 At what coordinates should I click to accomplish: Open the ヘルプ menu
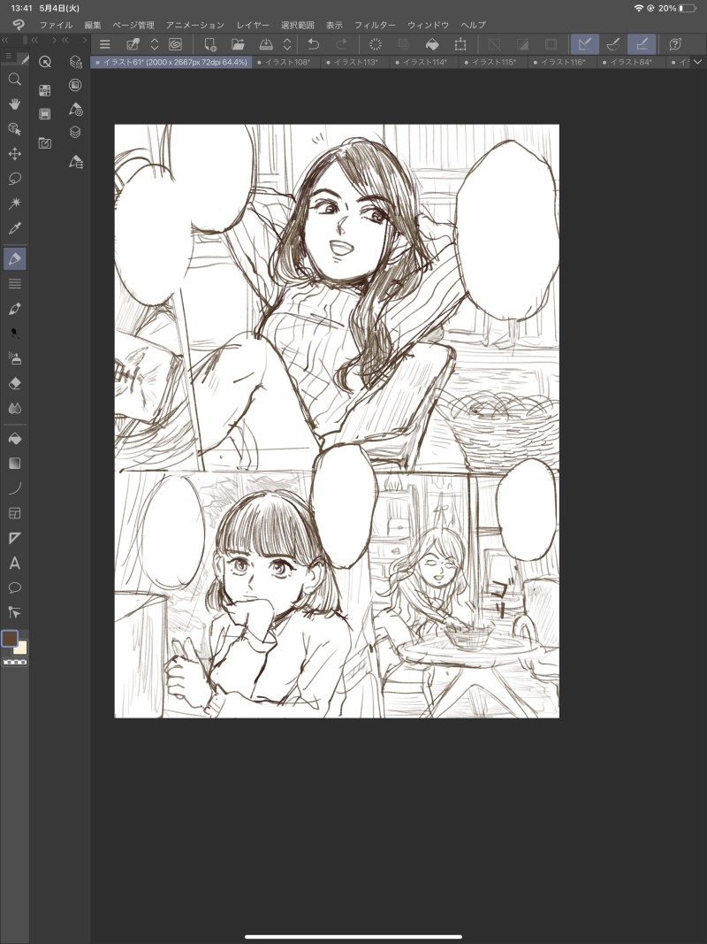(x=473, y=25)
